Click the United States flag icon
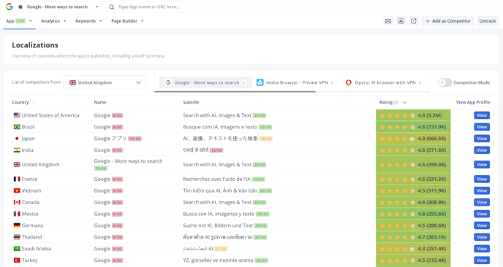This screenshot has width=503, height=267. 17,115
